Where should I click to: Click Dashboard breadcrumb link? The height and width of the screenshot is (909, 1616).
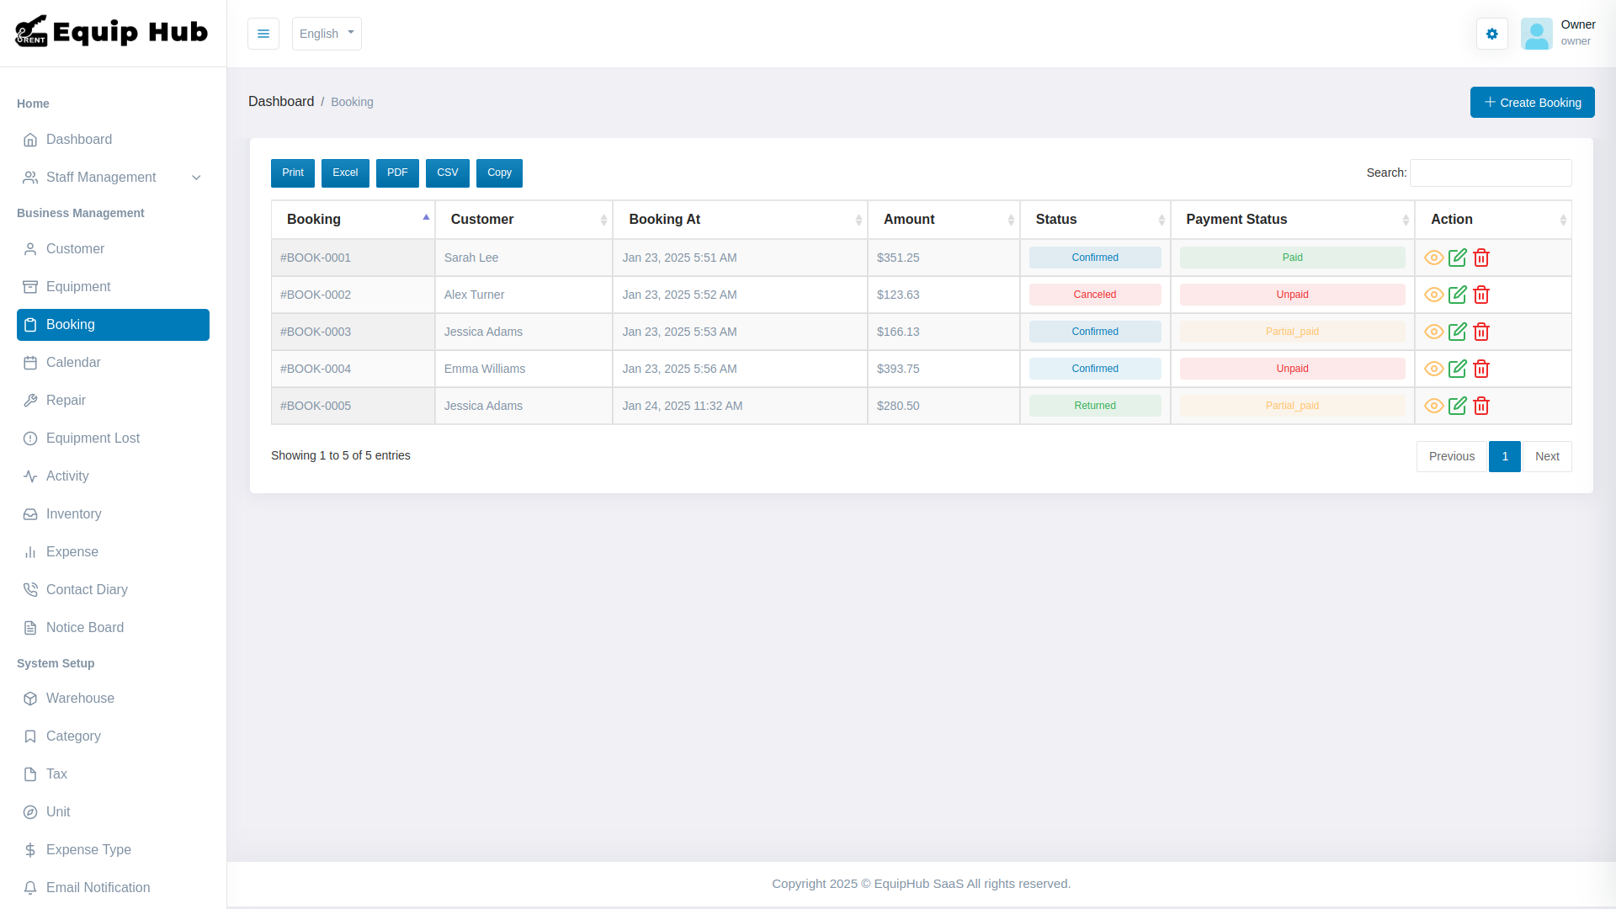[281, 102]
